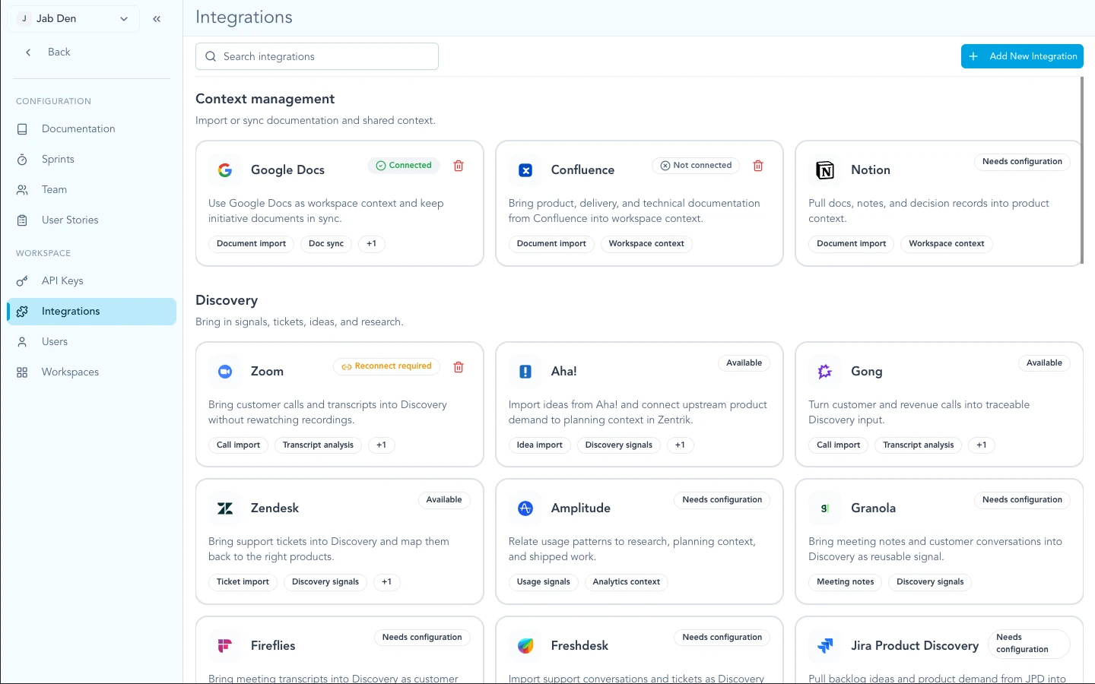Screen dimensions: 1095x684
Task: Delete the Zoom integration via trash icon
Action: click(459, 367)
